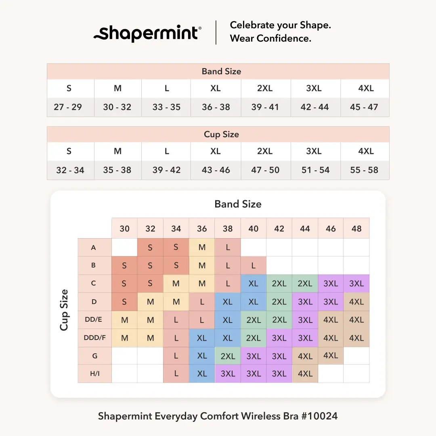Click the S cell for 30 band, B cup

pyautogui.click(x=124, y=266)
